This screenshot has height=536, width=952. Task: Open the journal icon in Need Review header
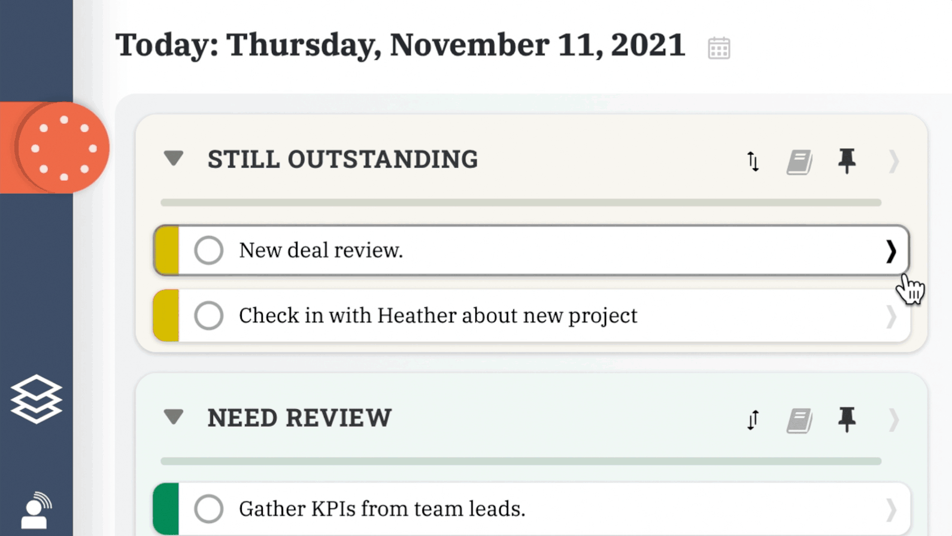(x=799, y=419)
